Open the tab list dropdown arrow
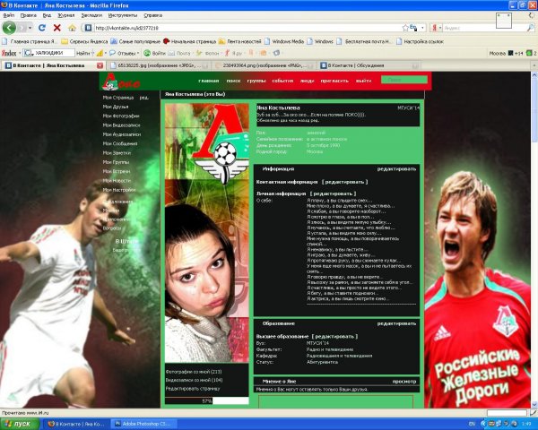The width and height of the screenshot is (538, 430). point(534,65)
